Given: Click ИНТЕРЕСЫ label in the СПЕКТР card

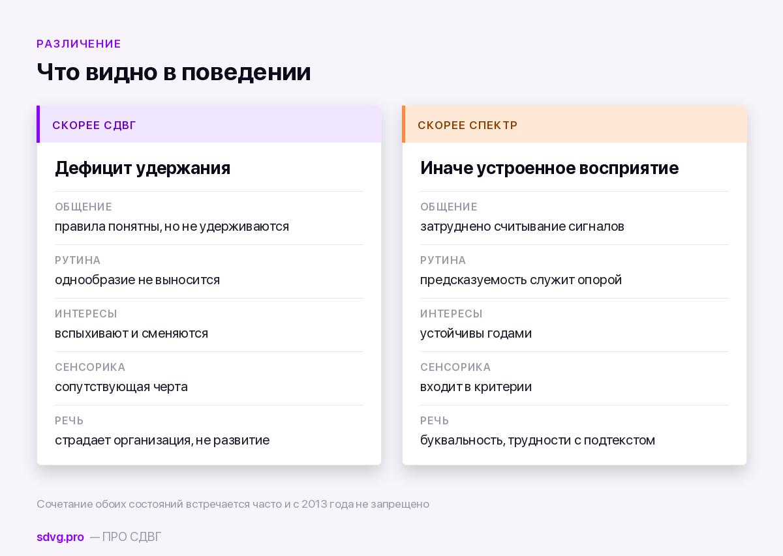Looking at the screenshot, I should pyautogui.click(x=452, y=314).
